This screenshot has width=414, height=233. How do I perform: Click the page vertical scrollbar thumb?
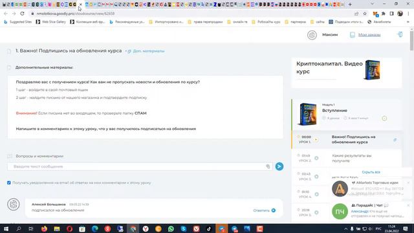pyautogui.click(x=411, y=41)
